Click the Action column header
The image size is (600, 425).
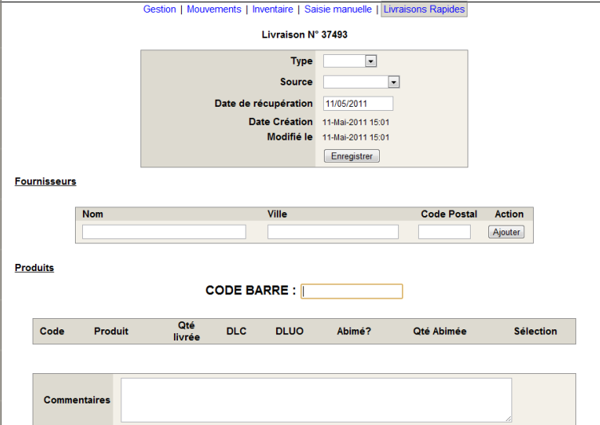[x=509, y=214]
